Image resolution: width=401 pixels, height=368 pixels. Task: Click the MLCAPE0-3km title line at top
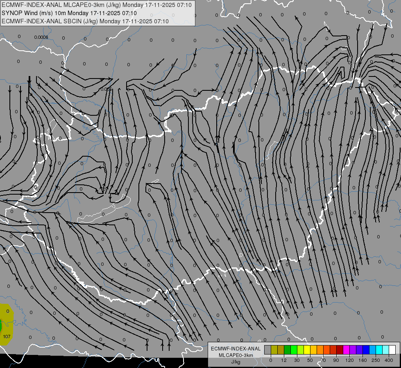tap(97, 5)
